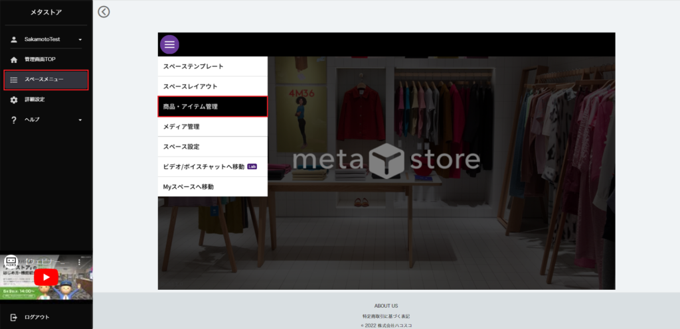Open スペース設定 menu item

[x=212, y=147]
